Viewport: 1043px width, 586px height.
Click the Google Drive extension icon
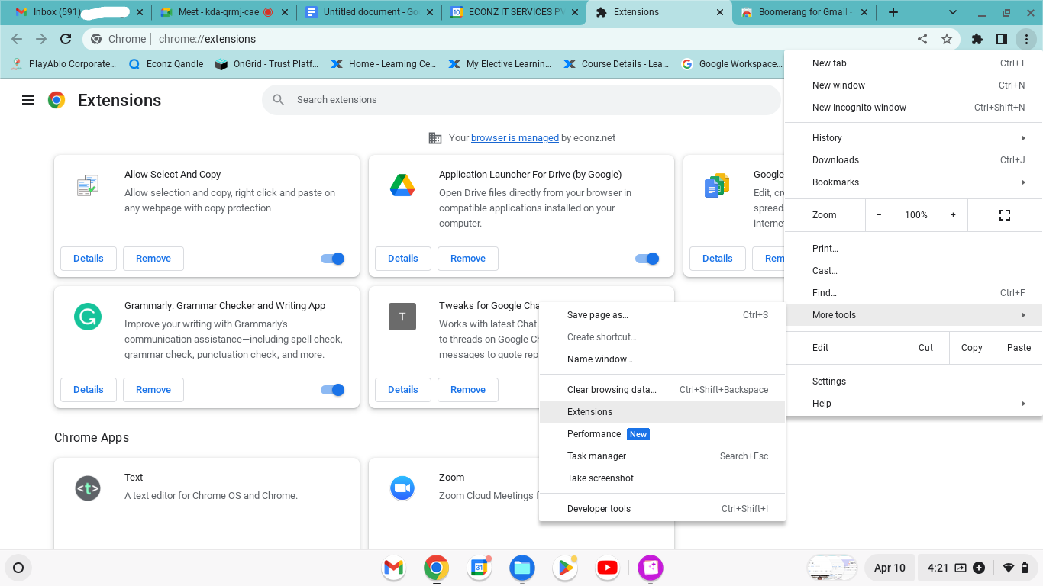[x=402, y=185]
